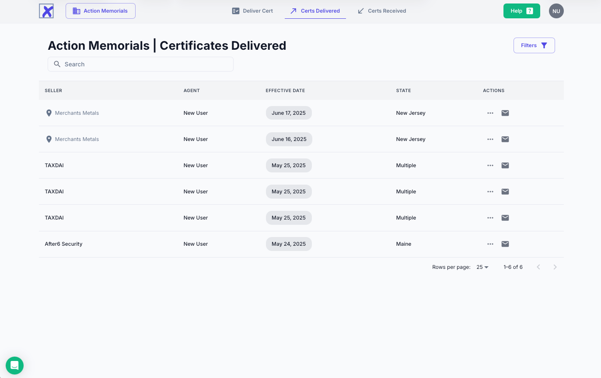Open more actions for the After6 Security row
This screenshot has height=378, width=601.
pos(490,244)
